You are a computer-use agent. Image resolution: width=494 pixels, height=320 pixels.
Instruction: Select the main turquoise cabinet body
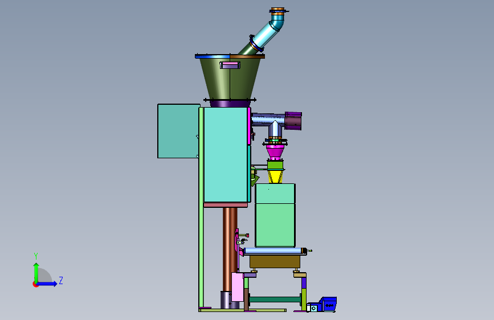point(226,155)
